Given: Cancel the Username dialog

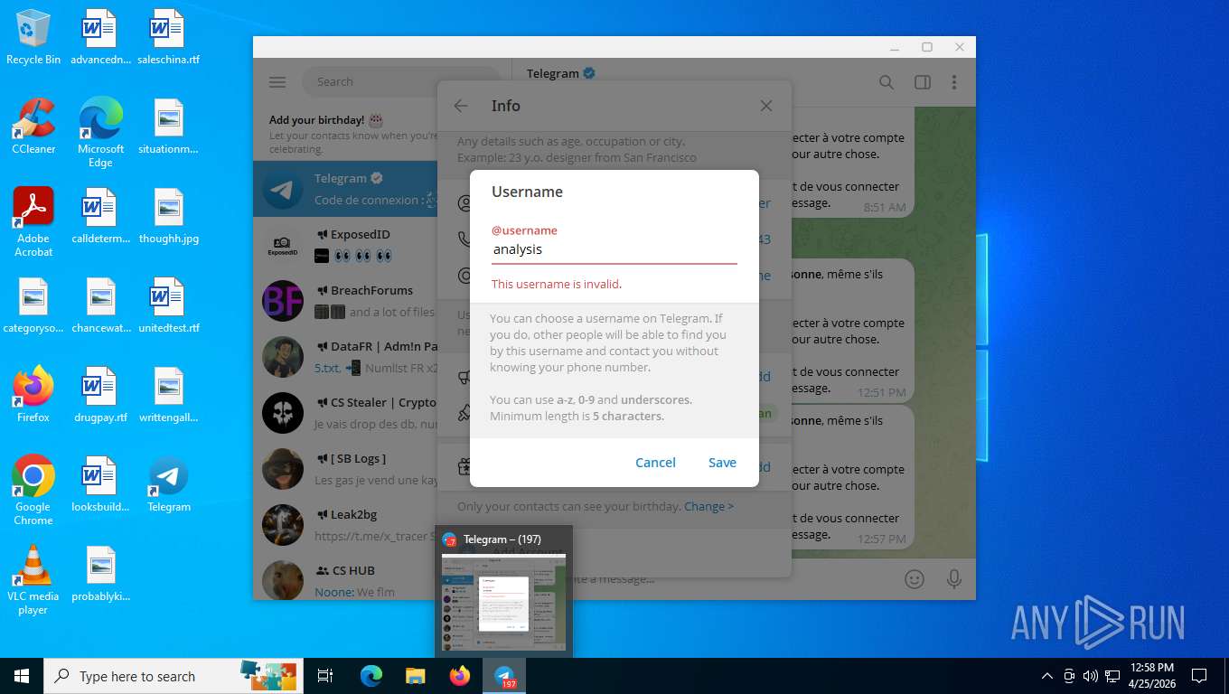Looking at the screenshot, I should point(655,463).
